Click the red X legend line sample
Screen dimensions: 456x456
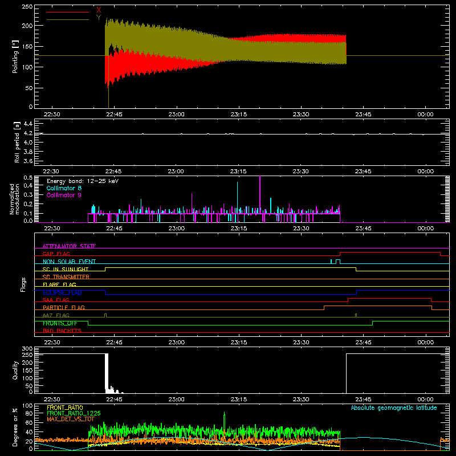click(68, 12)
